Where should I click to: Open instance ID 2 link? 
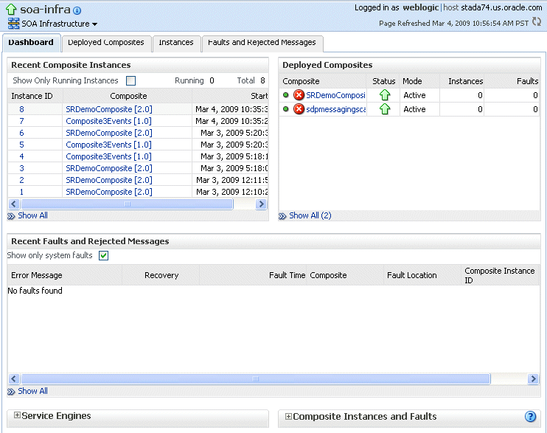21,180
